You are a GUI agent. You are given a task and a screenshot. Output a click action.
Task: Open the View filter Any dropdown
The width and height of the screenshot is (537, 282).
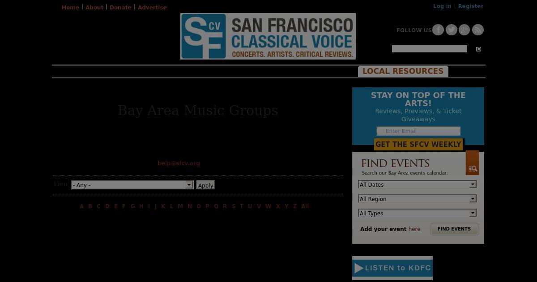(132, 185)
